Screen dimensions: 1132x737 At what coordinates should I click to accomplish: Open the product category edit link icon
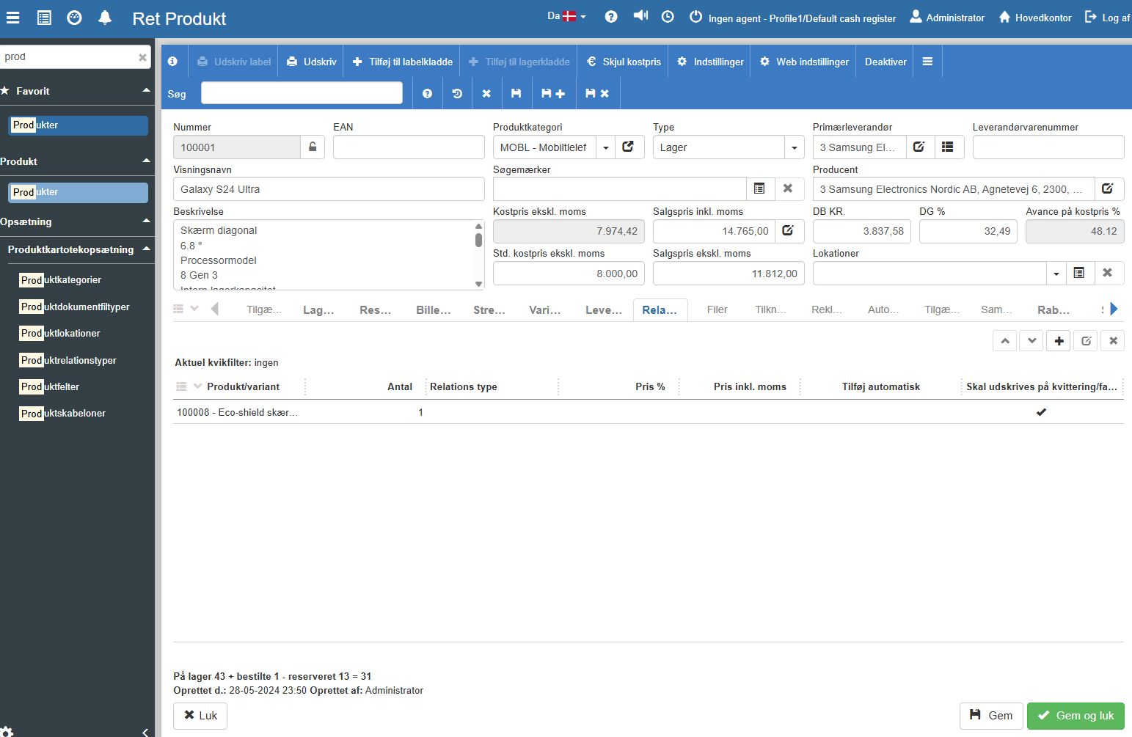pos(629,147)
